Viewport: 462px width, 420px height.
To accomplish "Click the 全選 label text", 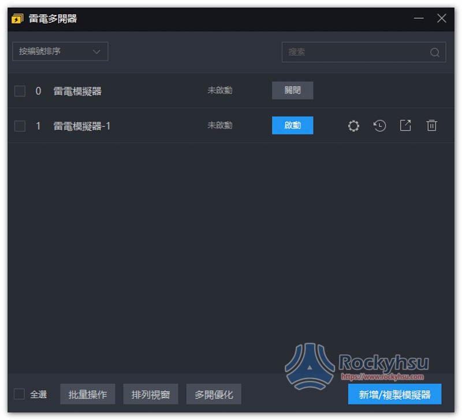I will (x=38, y=394).
